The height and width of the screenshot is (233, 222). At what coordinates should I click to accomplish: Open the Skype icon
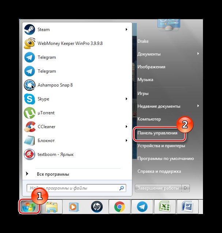click(x=30, y=99)
